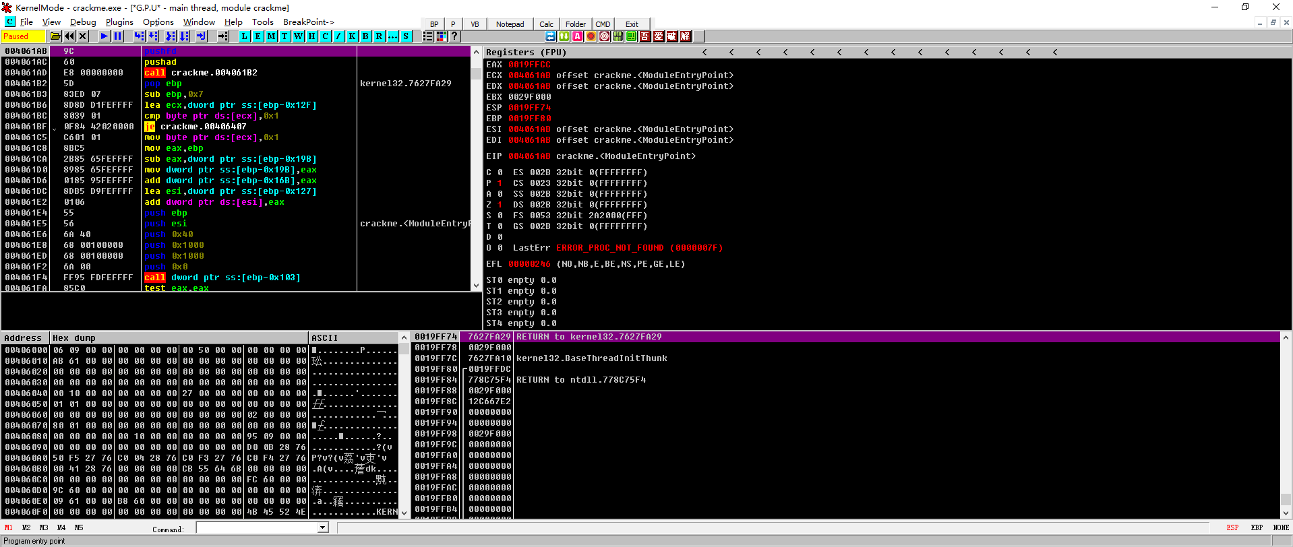1293x547 pixels.
Task: Click the Step into toolbar icon
Action: click(139, 36)
